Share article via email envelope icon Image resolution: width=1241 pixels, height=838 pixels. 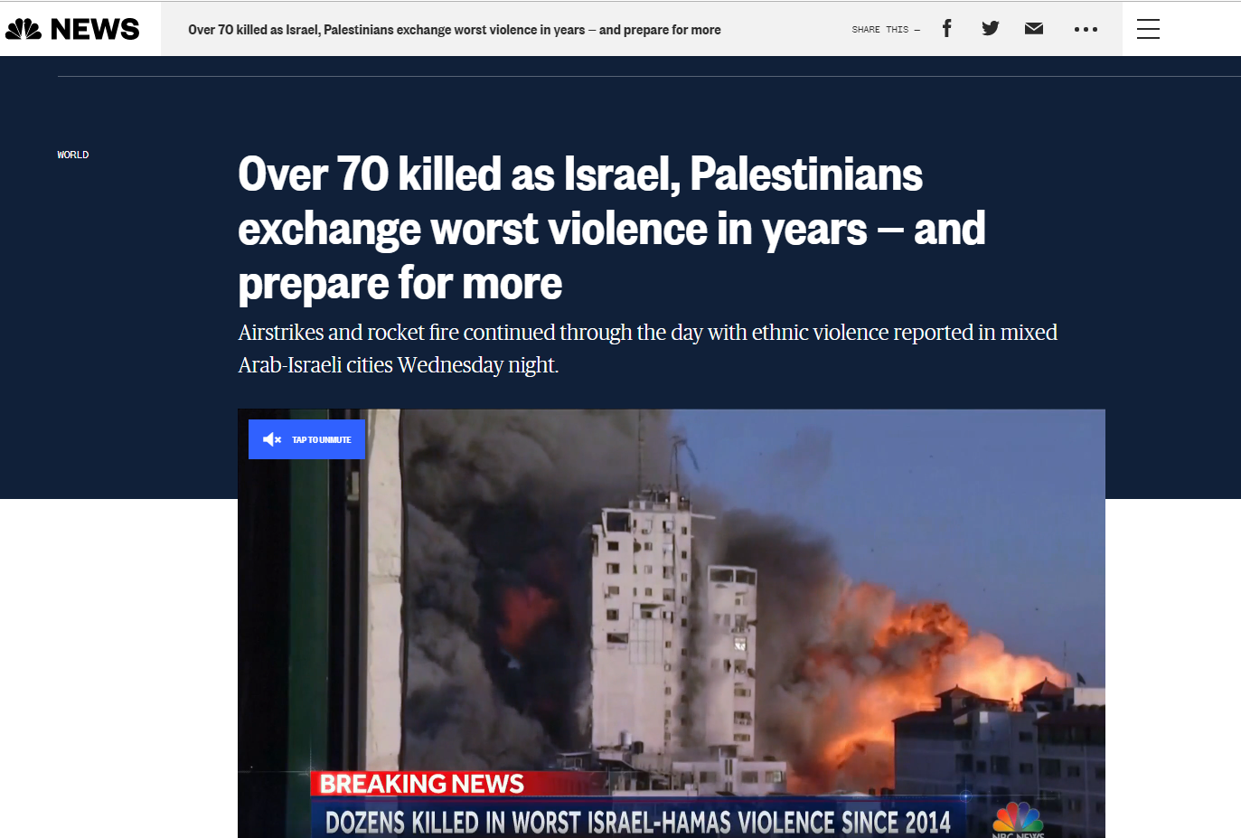click(1034, 29)
